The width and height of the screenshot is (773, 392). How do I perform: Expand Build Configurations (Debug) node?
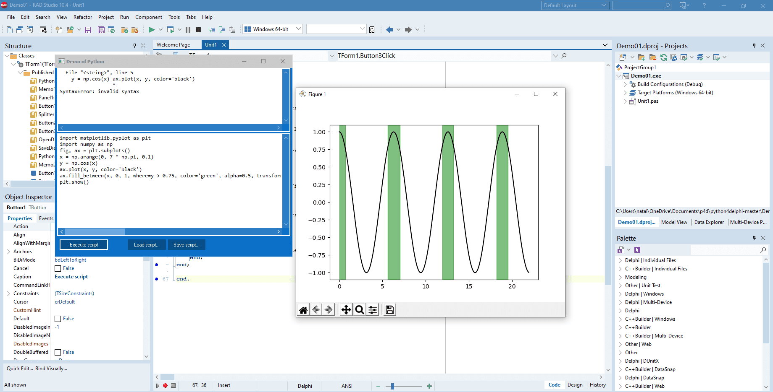coord(626,84)
